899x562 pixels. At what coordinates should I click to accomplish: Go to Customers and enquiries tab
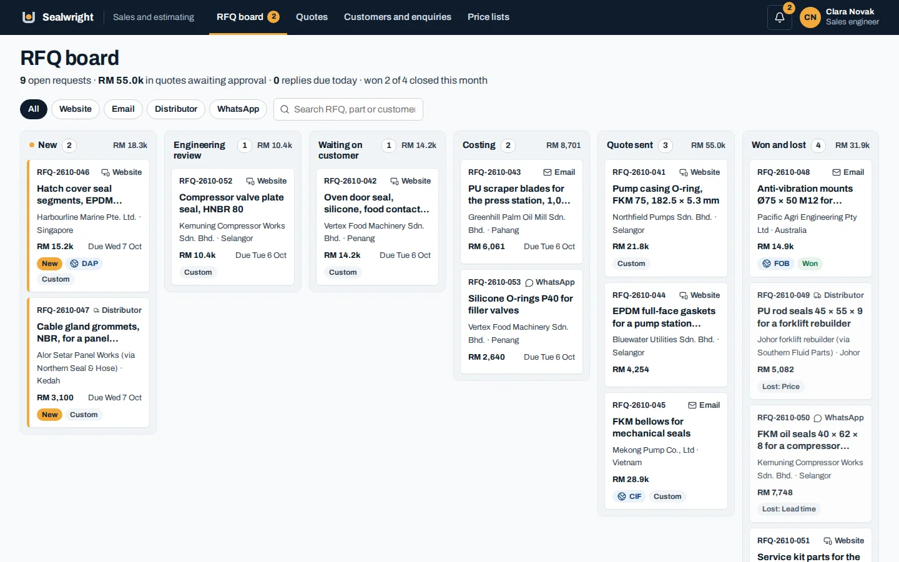click(x=398, y=17)
